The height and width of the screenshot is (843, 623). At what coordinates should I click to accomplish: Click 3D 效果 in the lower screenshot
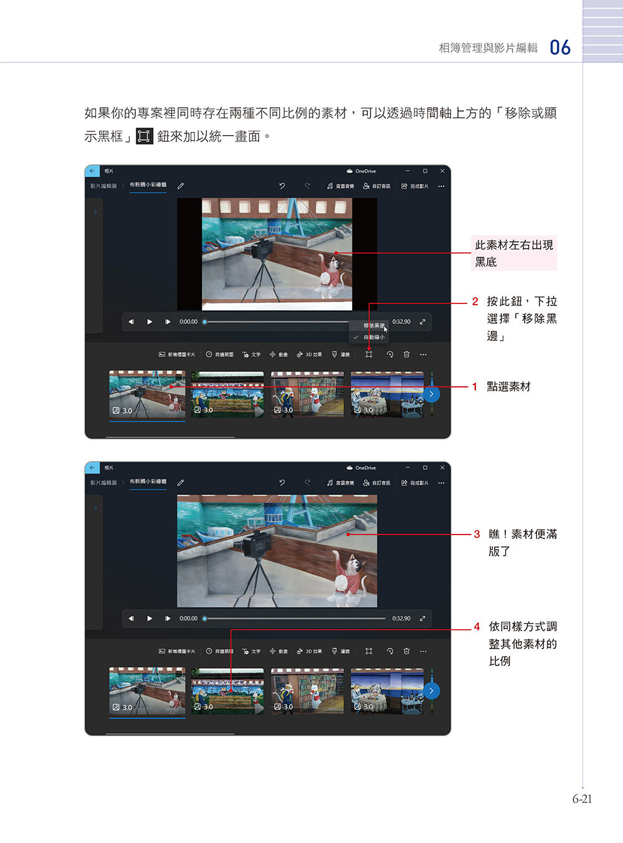tap(310, 651)
